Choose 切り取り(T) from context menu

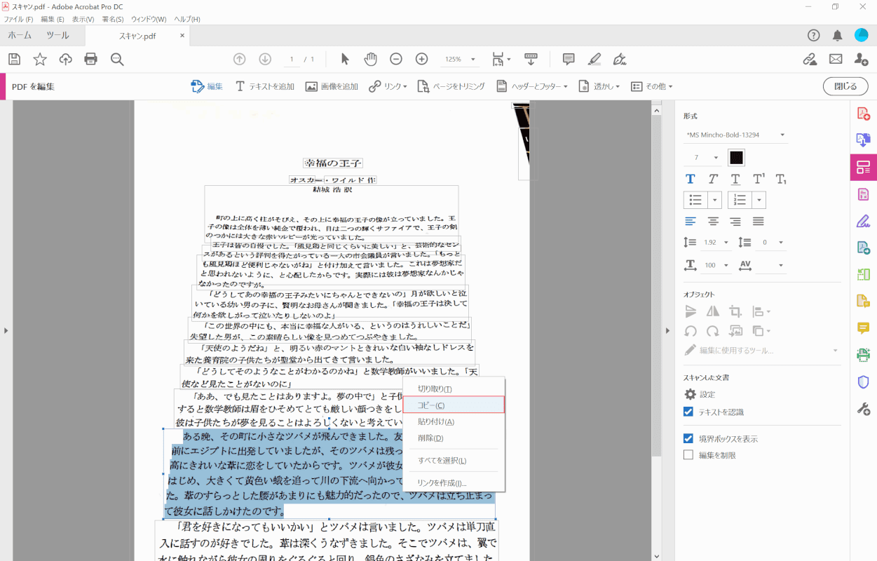point(454,388)
